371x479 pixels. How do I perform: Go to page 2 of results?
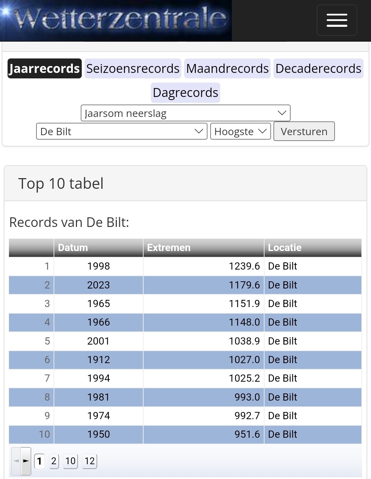(x=54, y=461)
